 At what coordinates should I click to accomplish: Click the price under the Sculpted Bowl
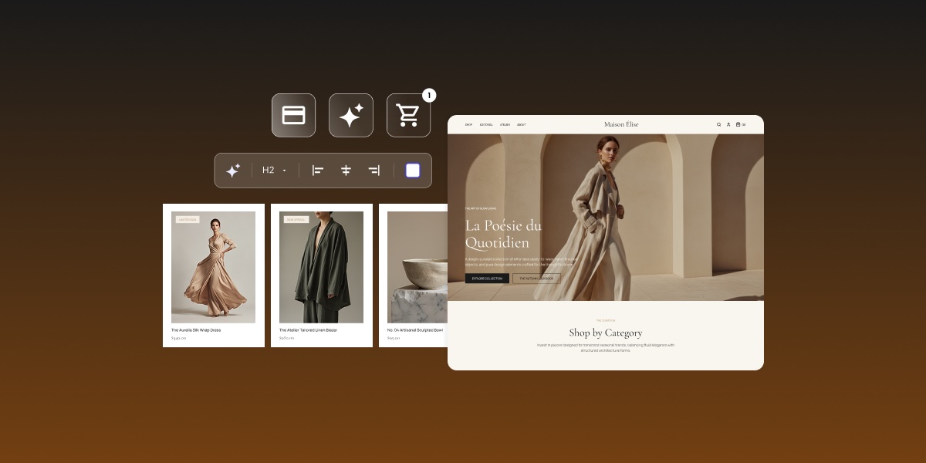coord(394,338)
